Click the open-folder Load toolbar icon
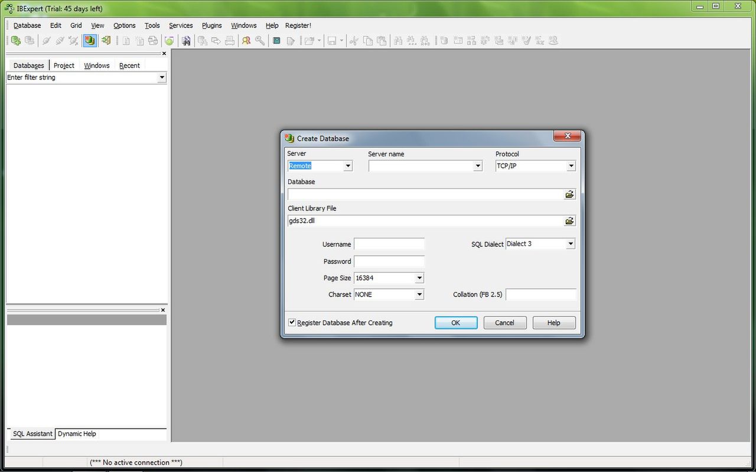Screen dimensions: 756x472 point(309,41)
